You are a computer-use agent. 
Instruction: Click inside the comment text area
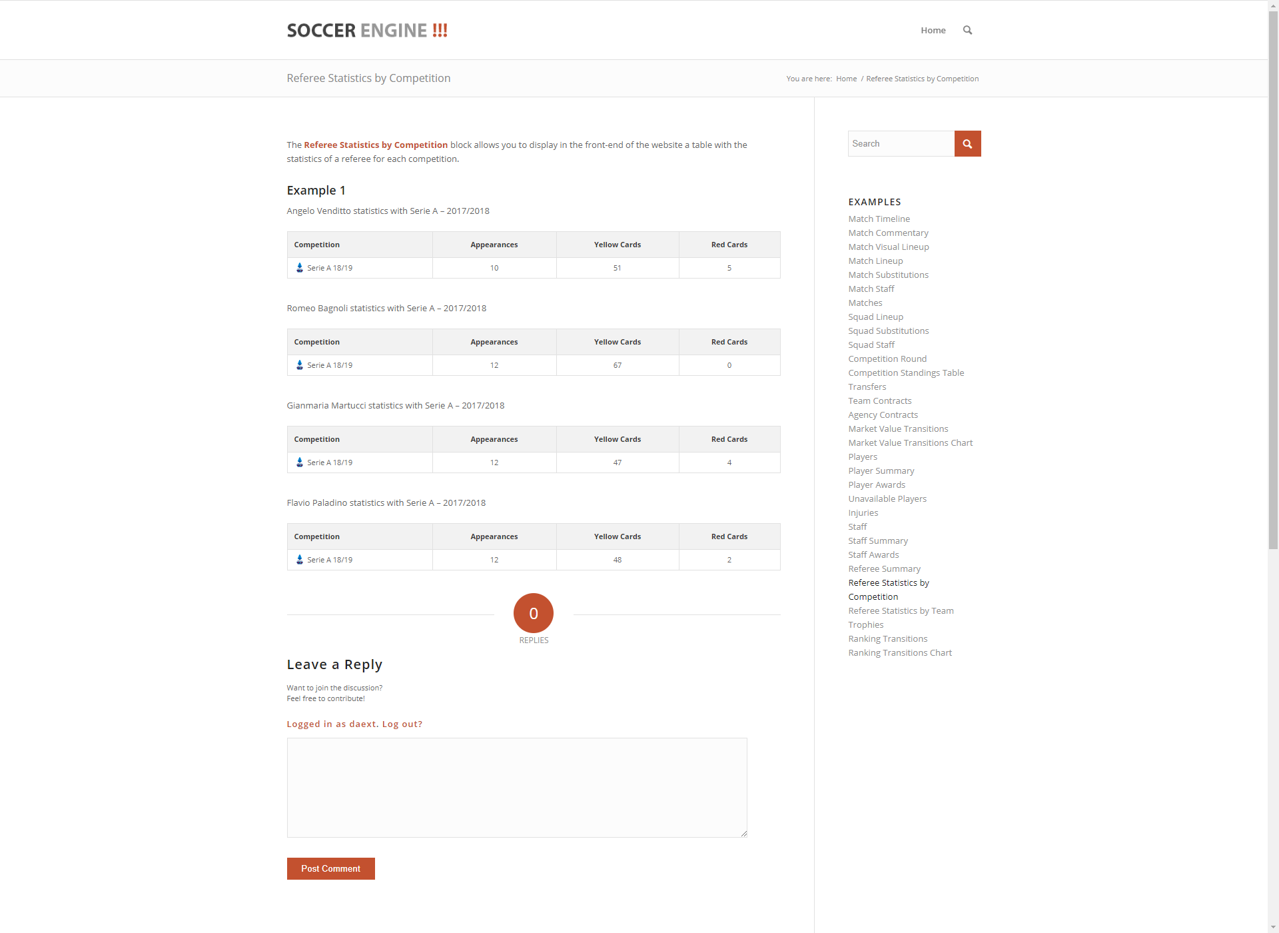(516, 787)
